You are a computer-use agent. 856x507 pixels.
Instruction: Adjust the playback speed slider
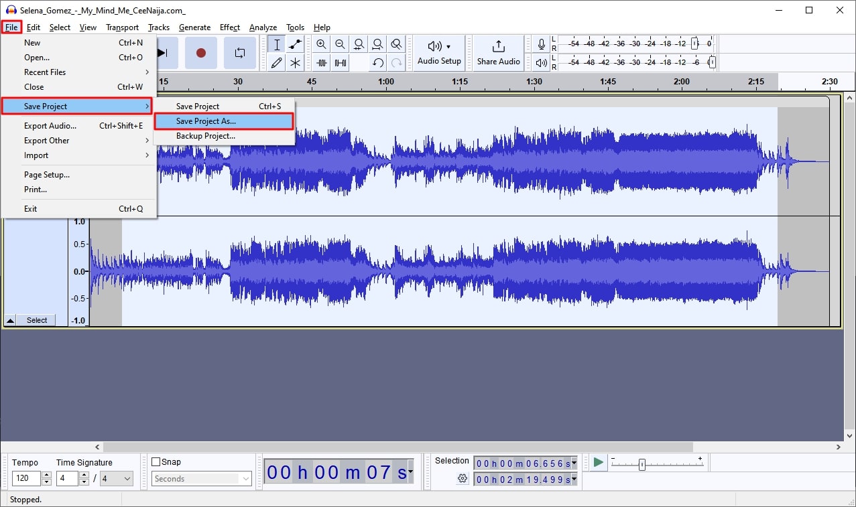point(641,464)
